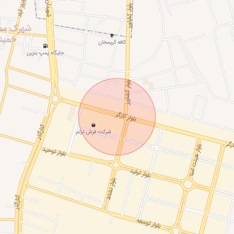The width and height of the screenshot is (234, 234).
Task: Select the بلوار کشاورز label inside red circle
Action: tap(128, 92)
